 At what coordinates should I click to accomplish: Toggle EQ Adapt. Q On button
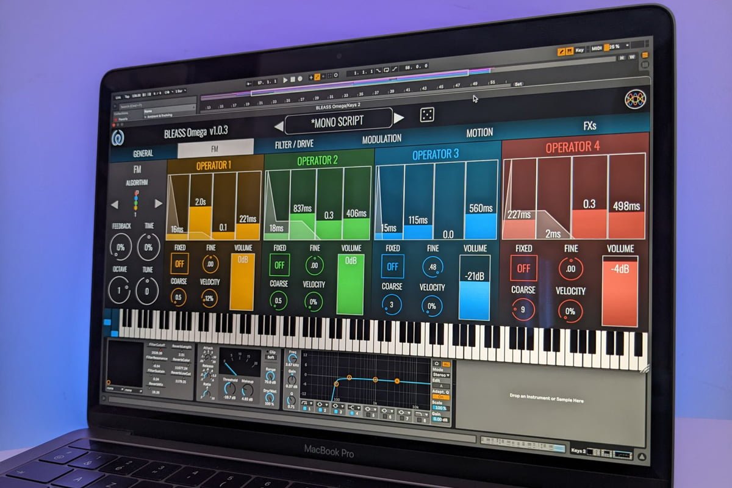pos(440,398)
